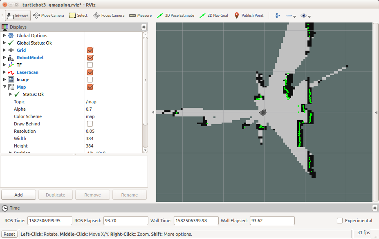Expand the Grid display properties
Image resolution: width=379 pixels, height=239 pixels.
(4, 50)
